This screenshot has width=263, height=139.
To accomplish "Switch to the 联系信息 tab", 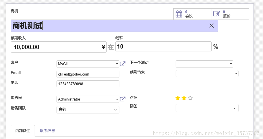I will [x=48, y=131].
